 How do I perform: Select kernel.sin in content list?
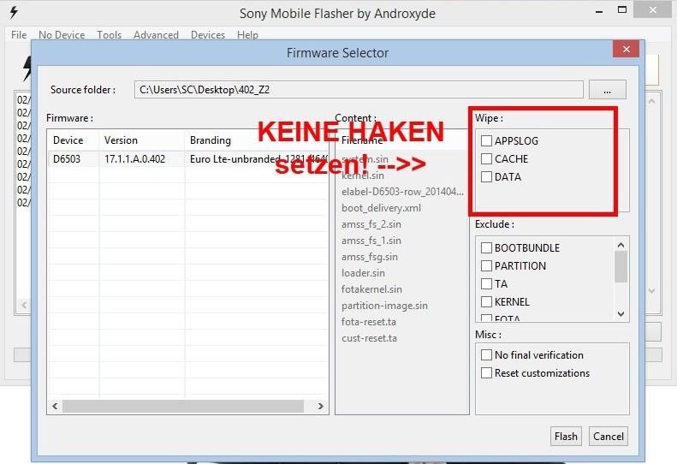tap(363, 175)
